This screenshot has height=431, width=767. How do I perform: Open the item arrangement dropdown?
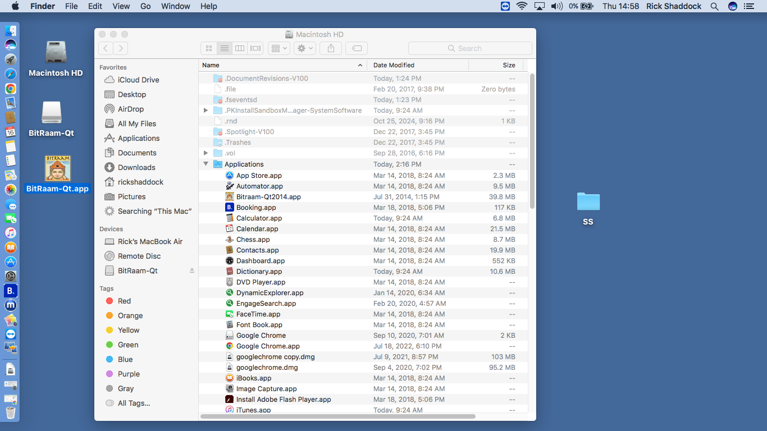pyautogui.click(x=279, y=48)
